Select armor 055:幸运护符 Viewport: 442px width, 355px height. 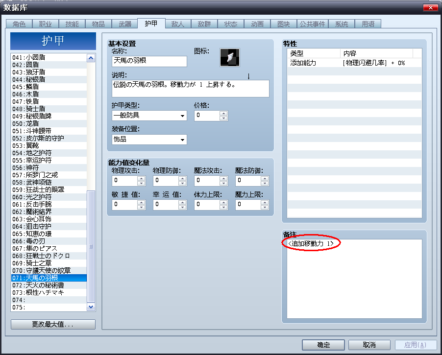(x=49, y=160)
